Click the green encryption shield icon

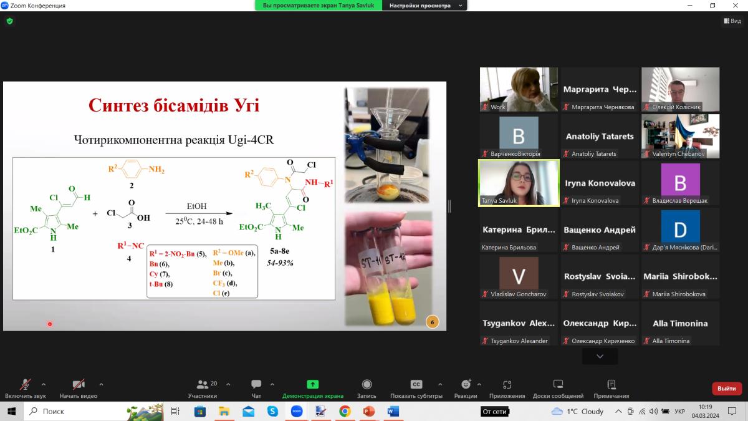click(x=9, y=21)
